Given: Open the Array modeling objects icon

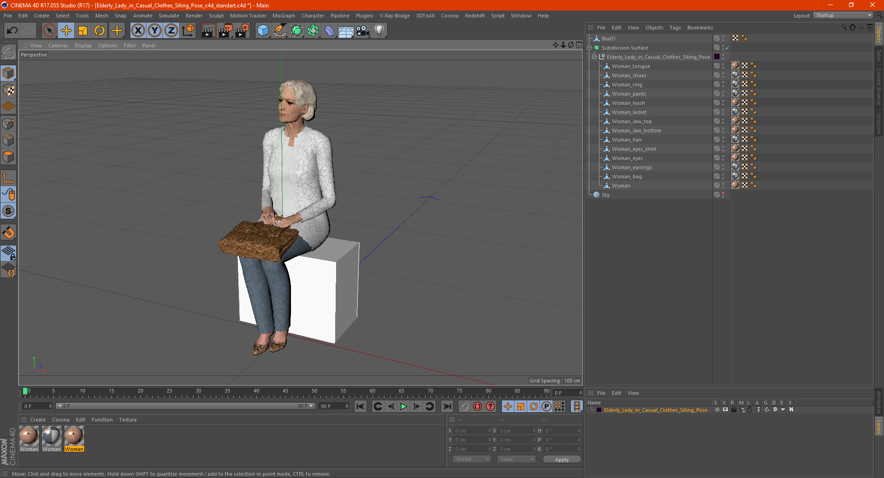Looking at the screenshot, I should 313,31.
